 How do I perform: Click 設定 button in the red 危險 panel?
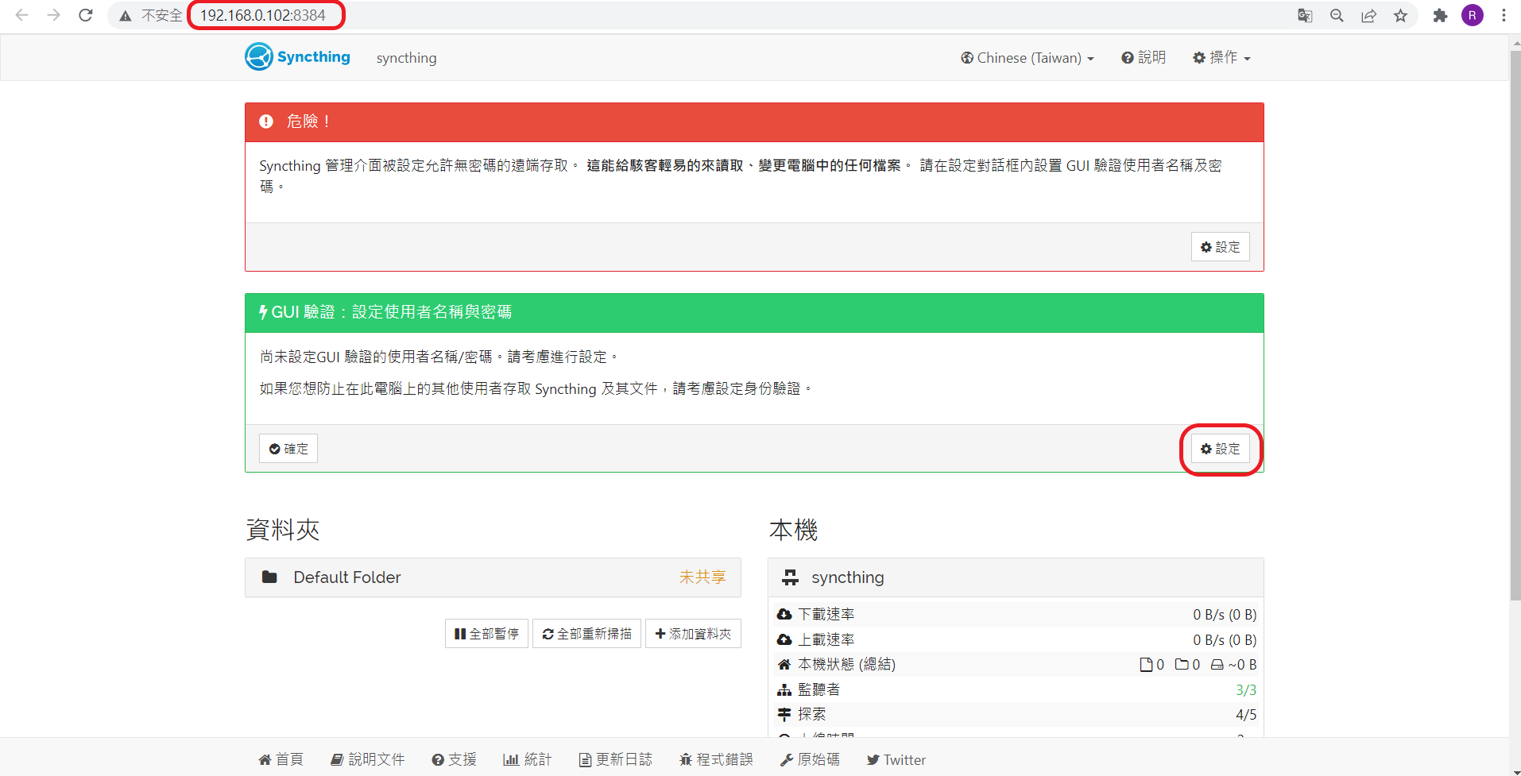point(1220,247)
